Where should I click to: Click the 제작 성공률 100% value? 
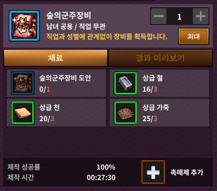pos(106,167)
